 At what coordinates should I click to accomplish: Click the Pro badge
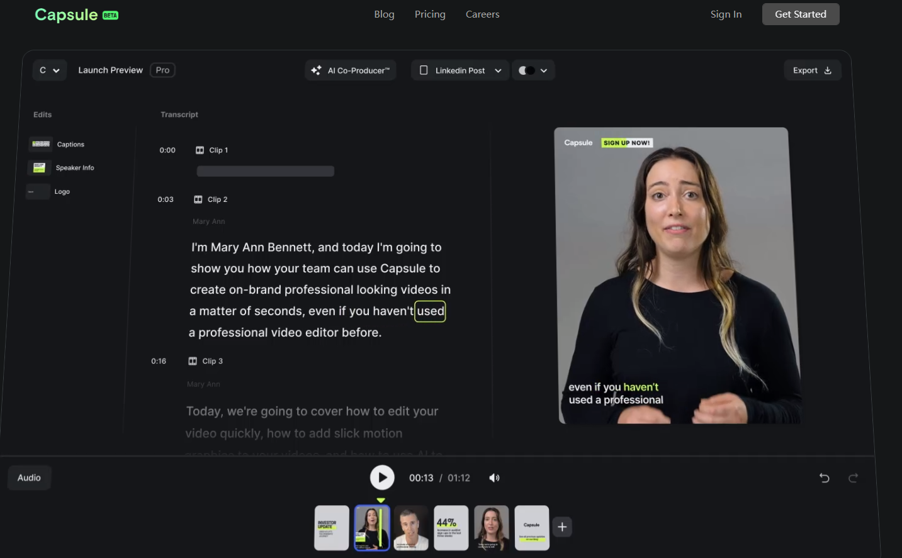(x=162, y=70)
